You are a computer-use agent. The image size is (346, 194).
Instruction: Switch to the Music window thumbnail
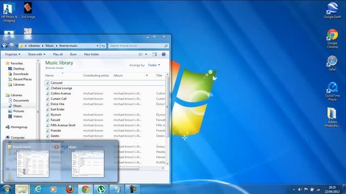(88, 164)
